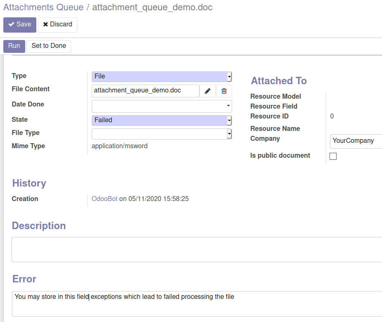Image resolution: width=382 pixels, height=322 pixels.
Task: Open the File Type dropdown
Action: tap(161, 134)
